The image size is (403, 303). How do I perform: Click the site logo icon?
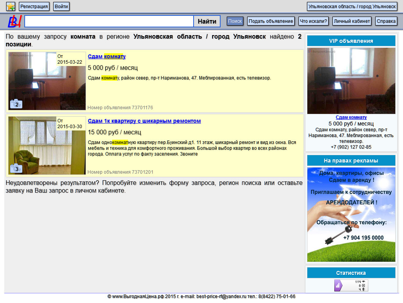pos(14,21)
